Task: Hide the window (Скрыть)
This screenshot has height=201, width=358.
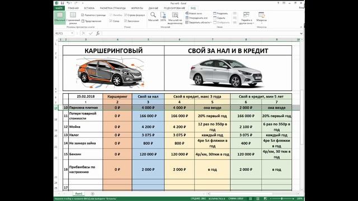Action: [x=219, y=18]
